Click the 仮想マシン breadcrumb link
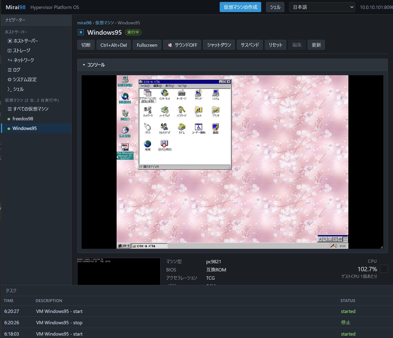Viewport: 393px width, 338px height. click(x=104, y=23)
